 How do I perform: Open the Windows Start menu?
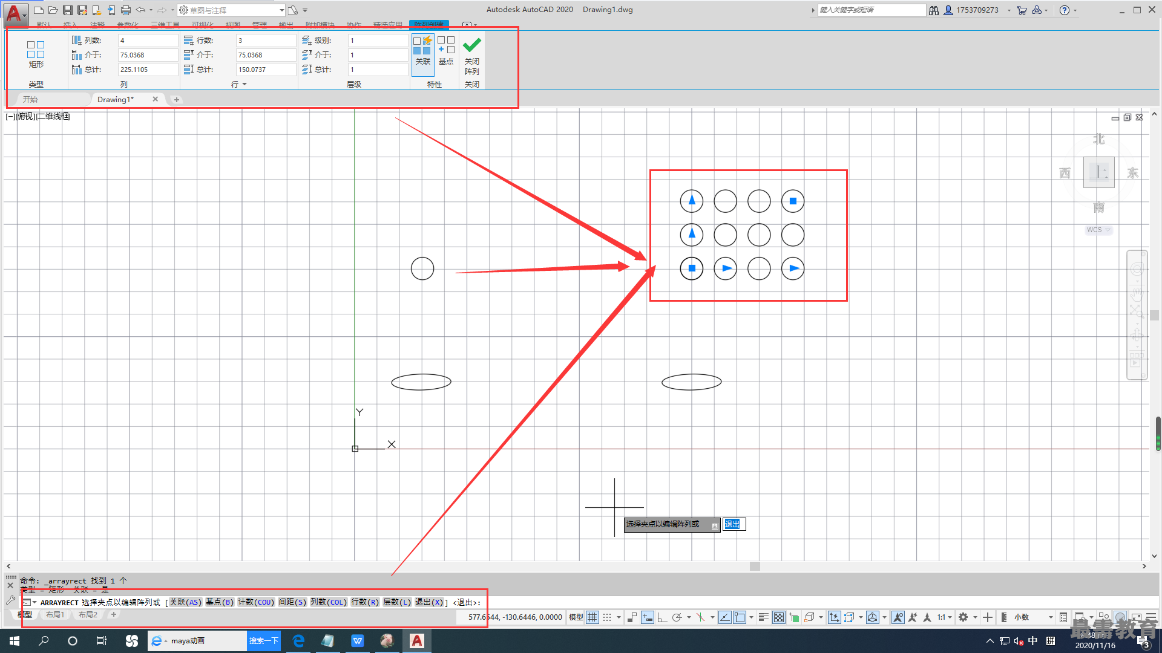click(15, 641)
